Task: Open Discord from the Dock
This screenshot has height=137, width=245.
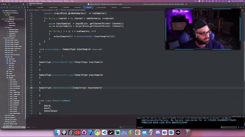Action: [158, 132]
